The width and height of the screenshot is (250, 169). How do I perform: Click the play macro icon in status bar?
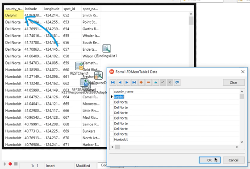(x=5, y=164)
